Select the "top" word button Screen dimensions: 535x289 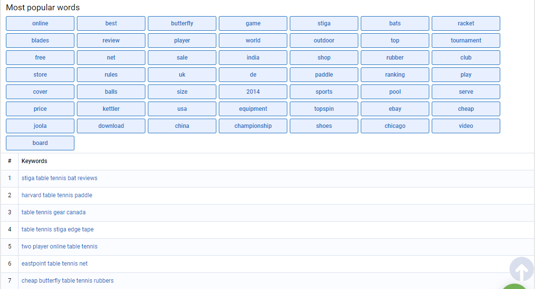tap(395, 41)
